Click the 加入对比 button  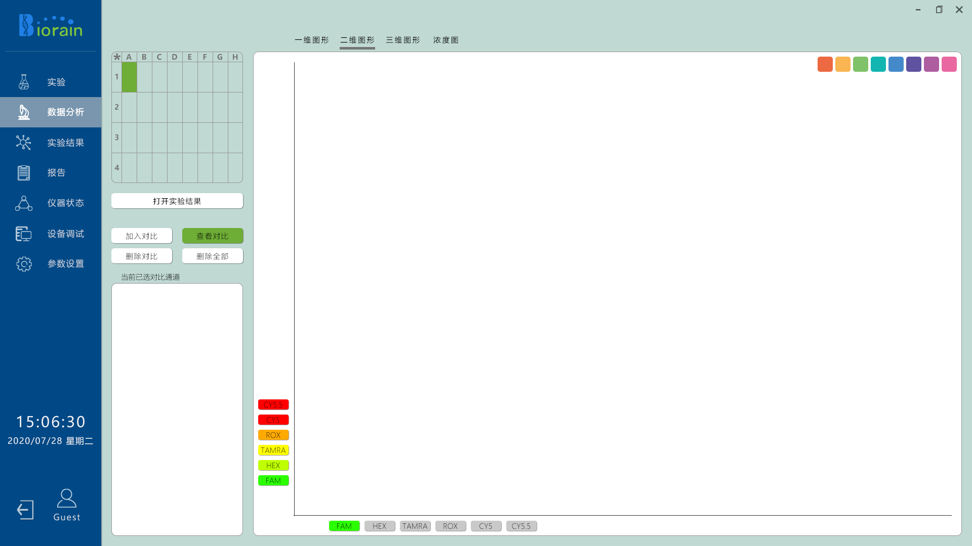[142, 236]
